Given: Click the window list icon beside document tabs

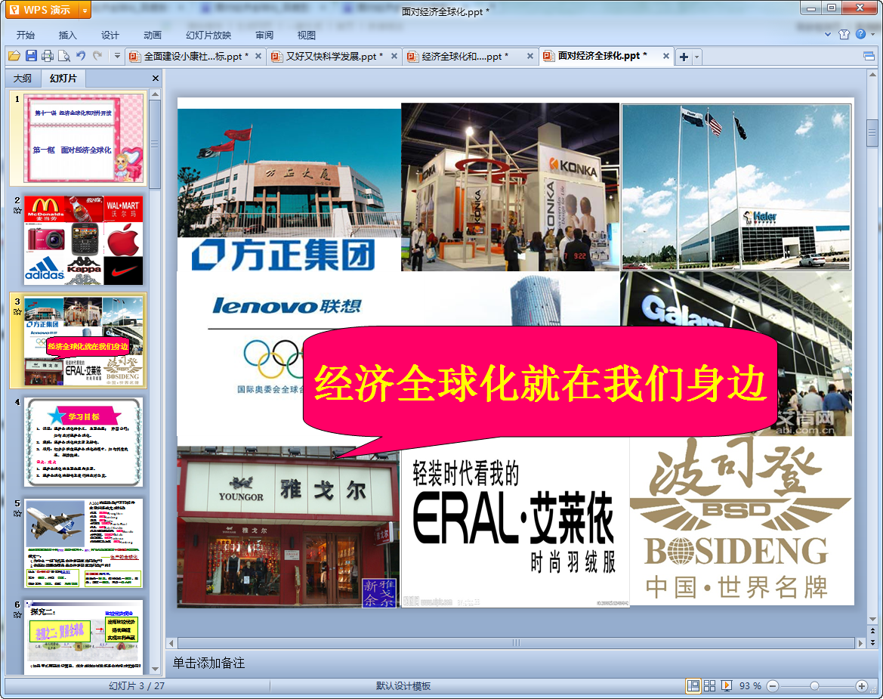Looking at the screenshot, I should point(869,56).
